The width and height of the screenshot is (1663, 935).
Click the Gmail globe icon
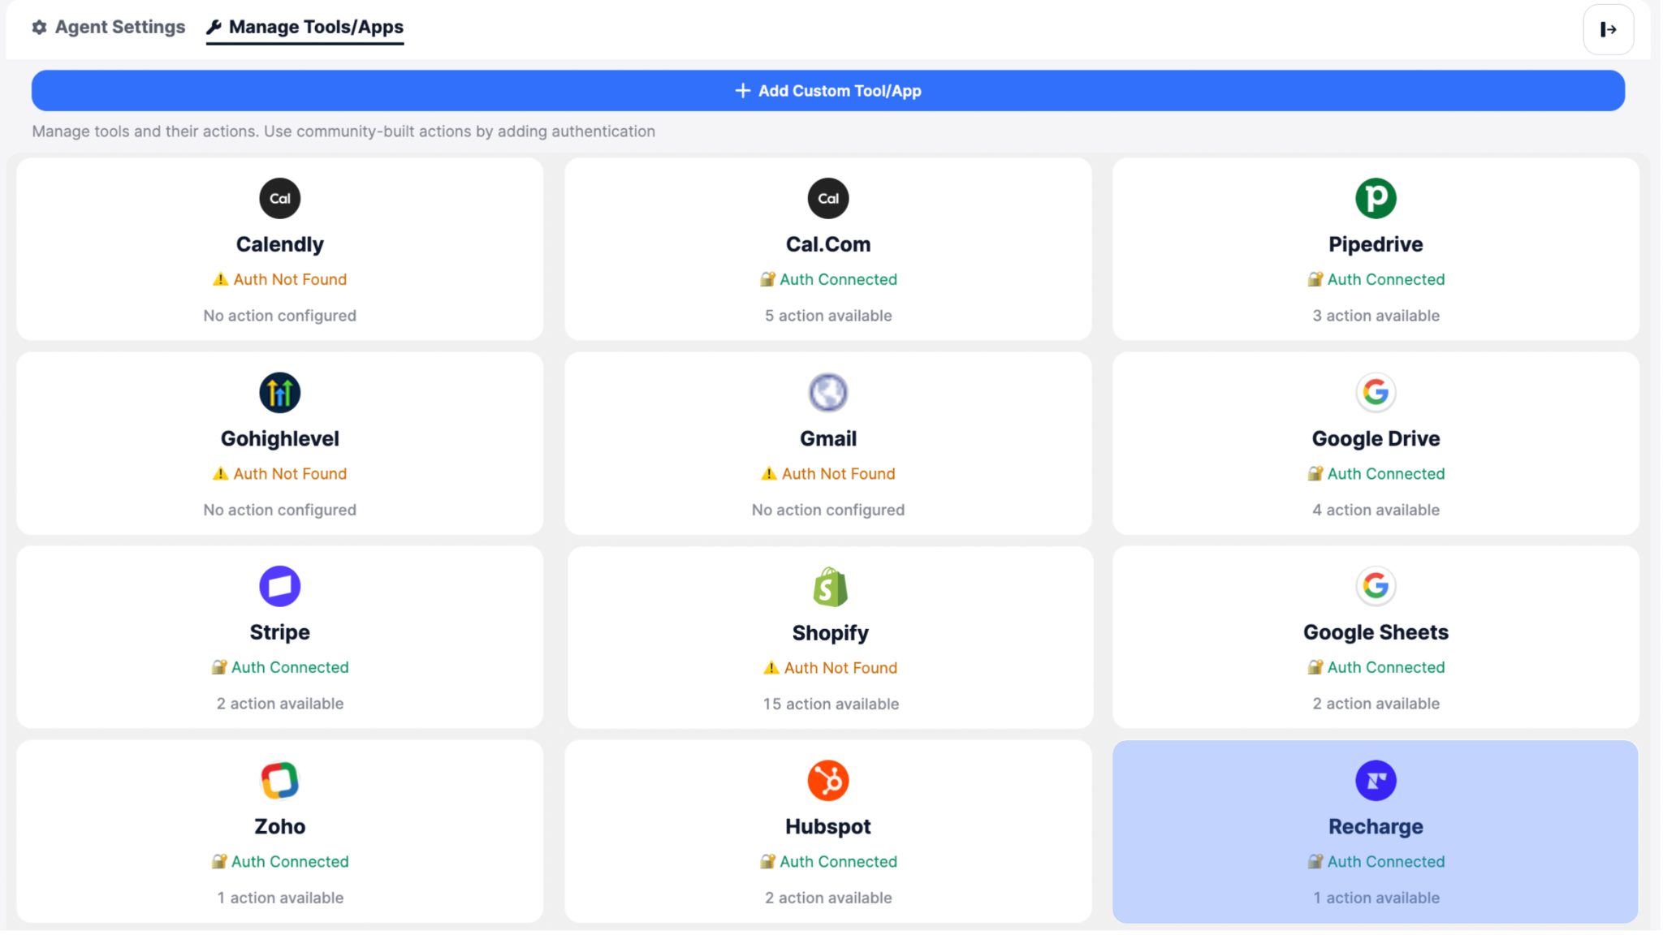[x=827, y=393]
